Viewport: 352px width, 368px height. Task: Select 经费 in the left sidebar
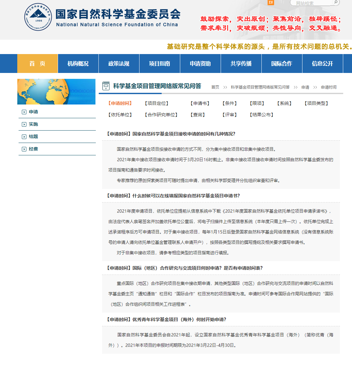[33, 149]
